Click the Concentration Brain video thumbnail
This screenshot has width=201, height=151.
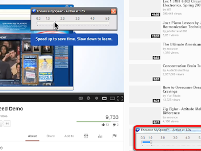[x=145, y=73]
